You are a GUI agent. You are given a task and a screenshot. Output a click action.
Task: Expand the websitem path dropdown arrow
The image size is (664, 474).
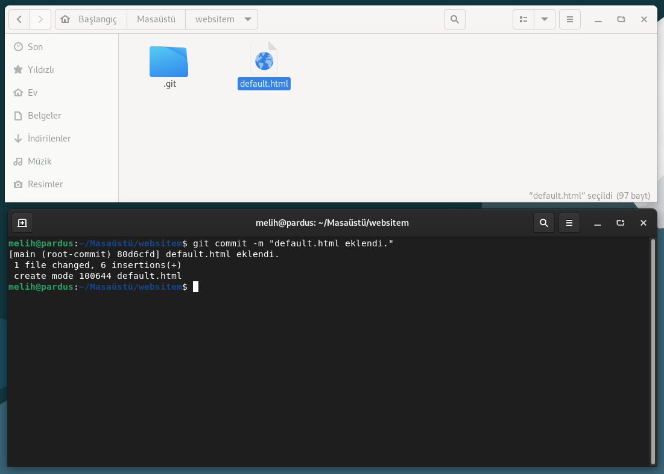[248, 19]
